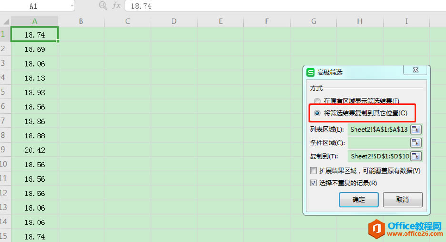Image resolution: width=446 pixels, height=242 pixels.
Task: Select row 5 header
Action: pos(5,92)
